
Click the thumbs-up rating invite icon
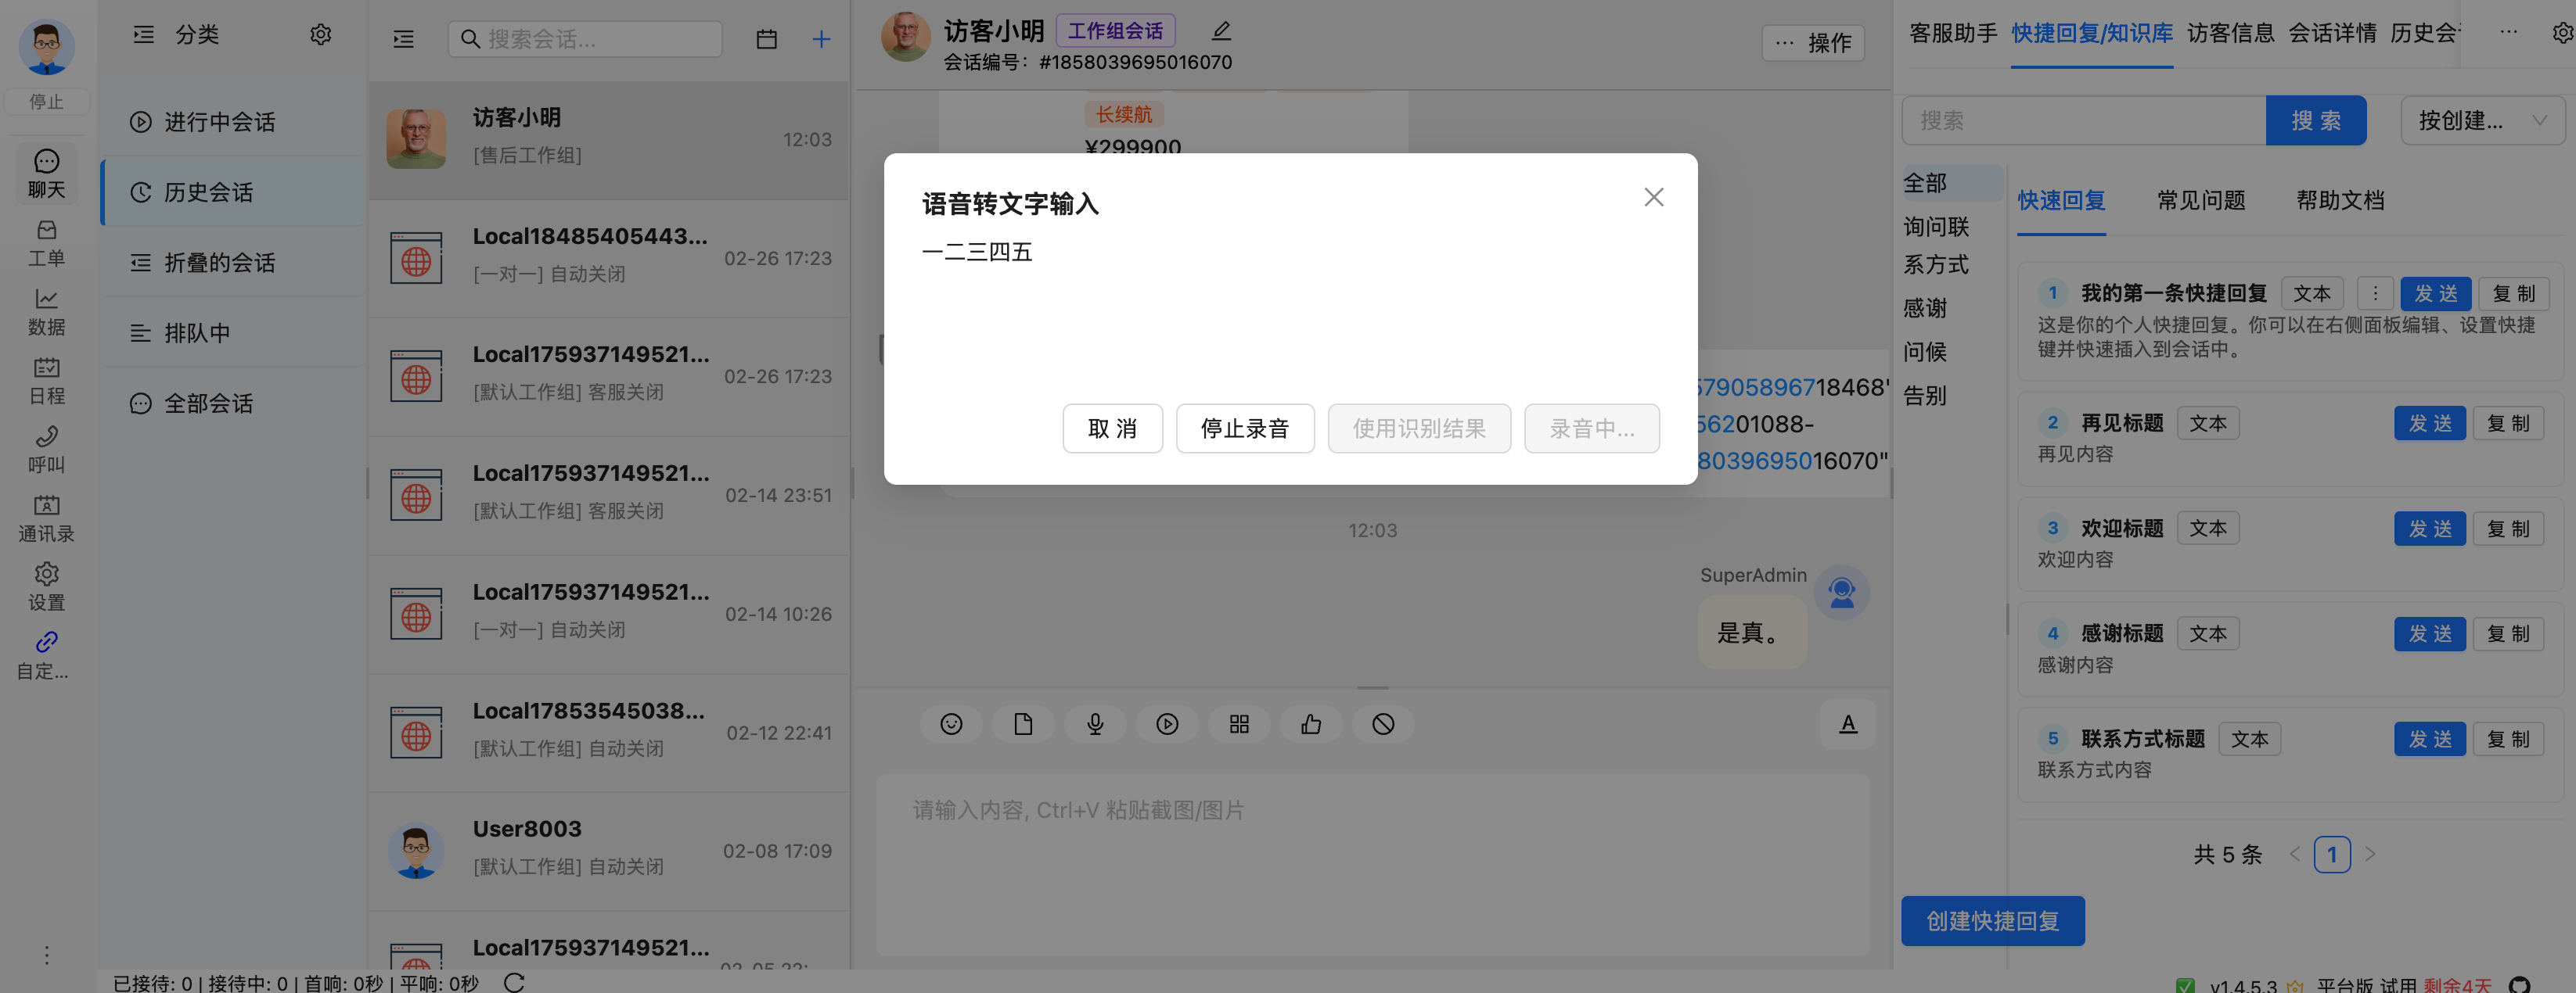(1311, 724)
